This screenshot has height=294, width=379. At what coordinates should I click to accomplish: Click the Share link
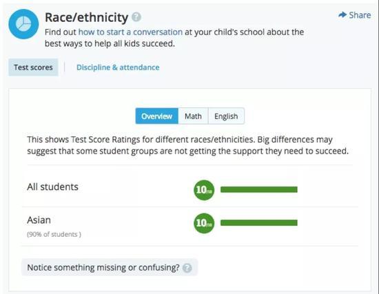click(x=355, y=15)
